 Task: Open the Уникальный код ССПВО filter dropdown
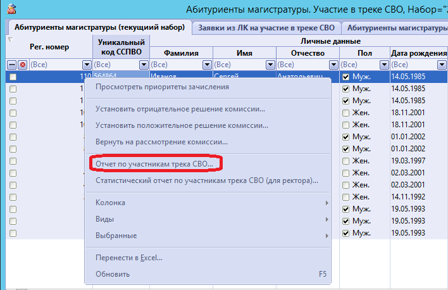(144, 65)
